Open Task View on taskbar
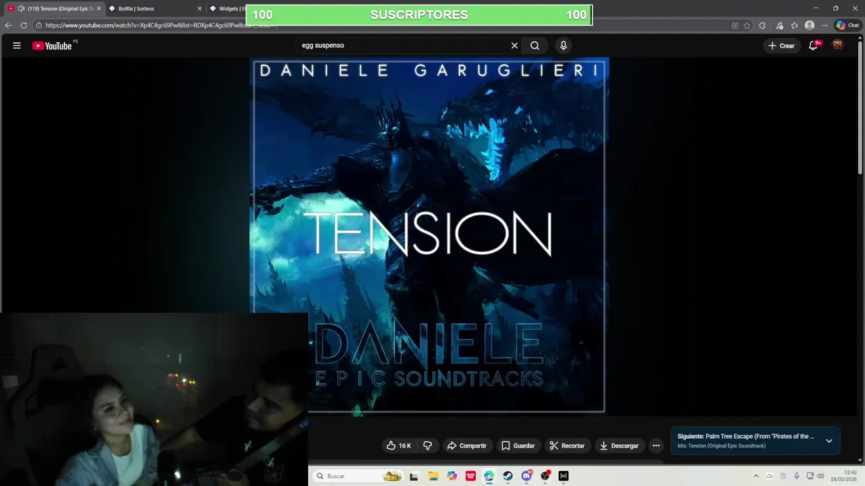Screen dimensions: 865x486 coord(414,476)
